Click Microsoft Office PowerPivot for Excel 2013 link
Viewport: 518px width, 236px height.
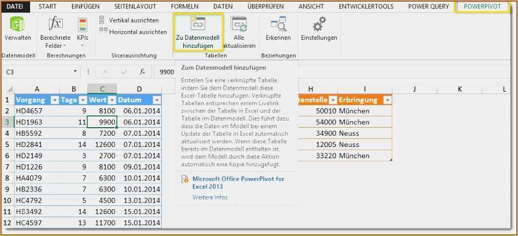coord(238,182)
